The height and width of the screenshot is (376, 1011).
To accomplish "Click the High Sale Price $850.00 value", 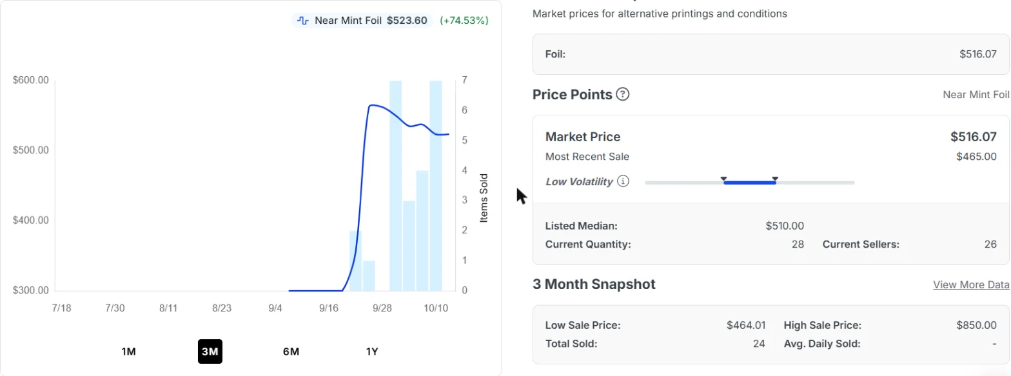I will (976, 325).
